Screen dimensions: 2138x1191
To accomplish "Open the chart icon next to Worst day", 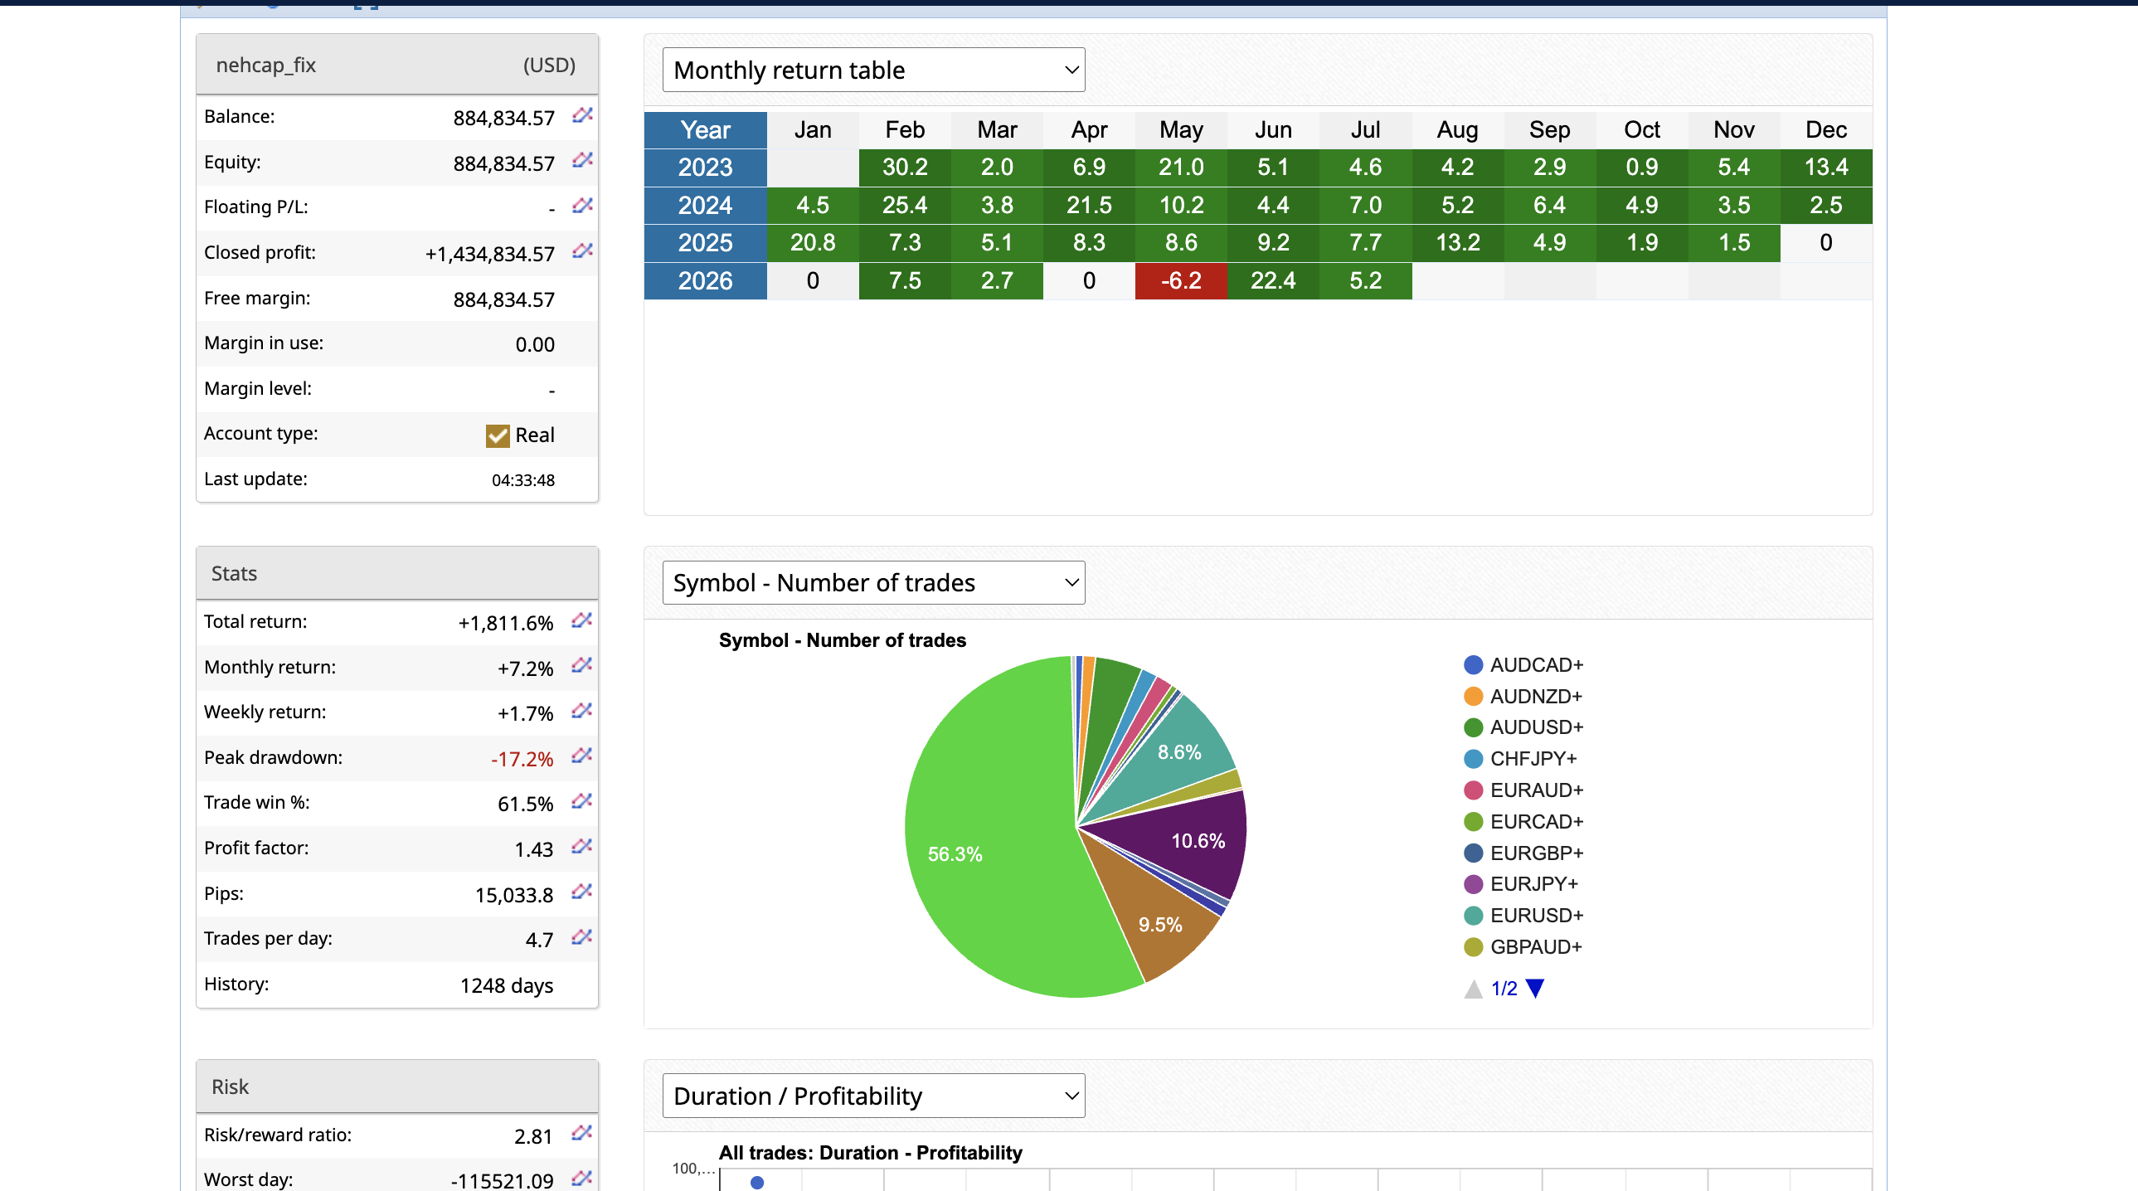I will point(582,1179).
